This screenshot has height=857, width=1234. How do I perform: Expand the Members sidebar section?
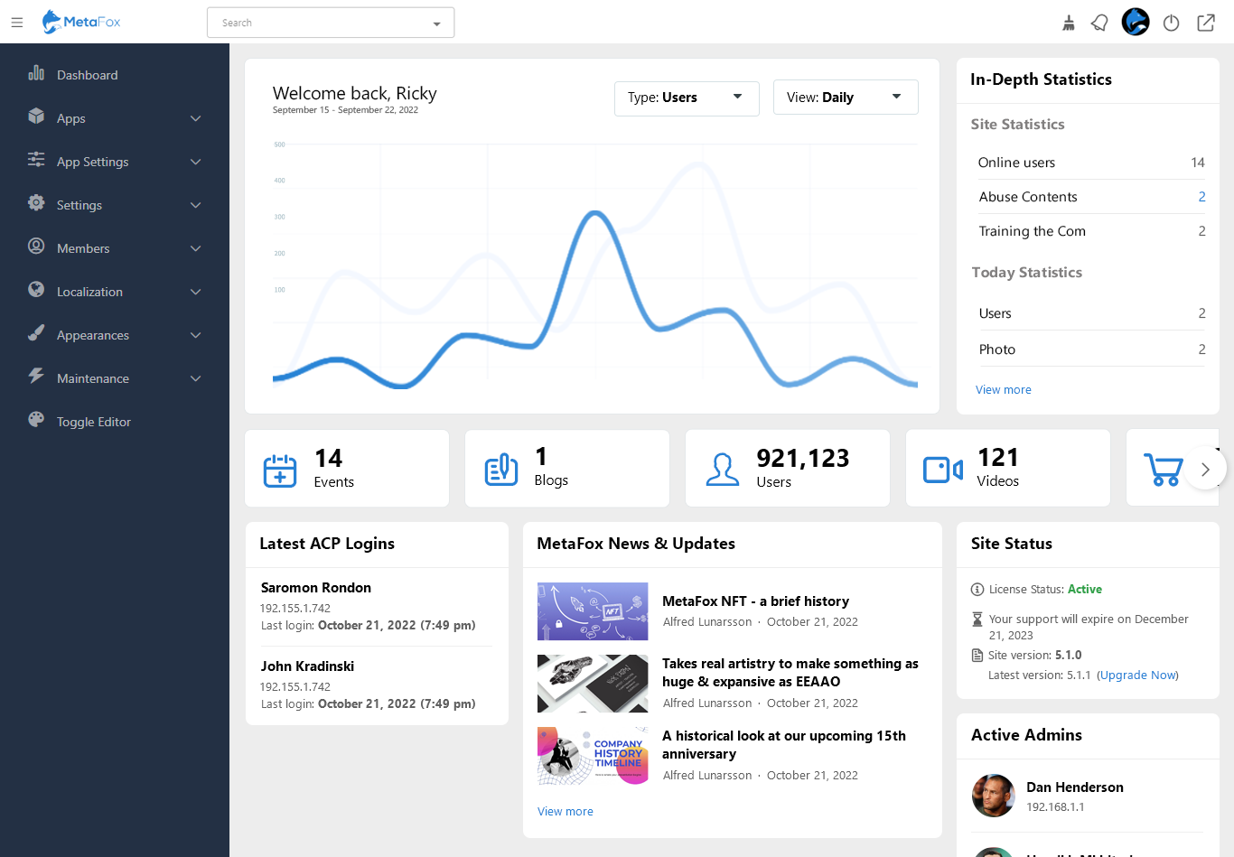(x=115, y=248)
